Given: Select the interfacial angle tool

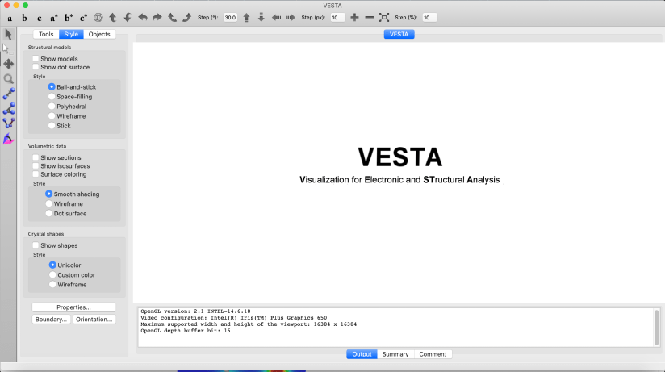Looking at the screenshot, I should click(x=9, y=138).
